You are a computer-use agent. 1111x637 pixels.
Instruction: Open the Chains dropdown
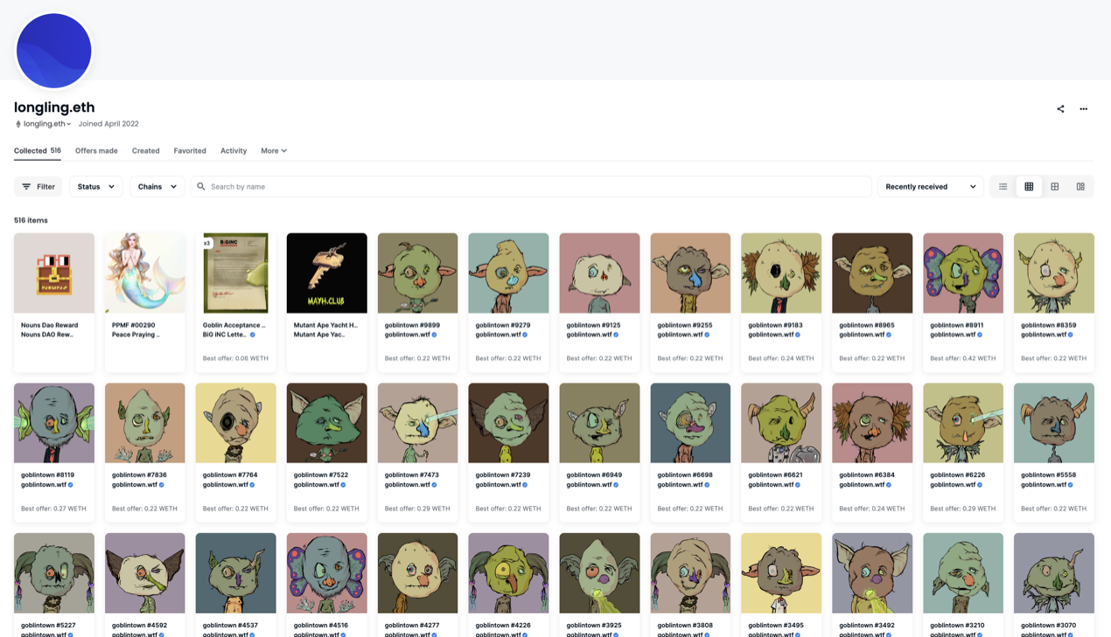click(x=157, y=187)
